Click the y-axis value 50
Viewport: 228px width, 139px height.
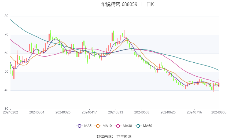coord(6,72)
